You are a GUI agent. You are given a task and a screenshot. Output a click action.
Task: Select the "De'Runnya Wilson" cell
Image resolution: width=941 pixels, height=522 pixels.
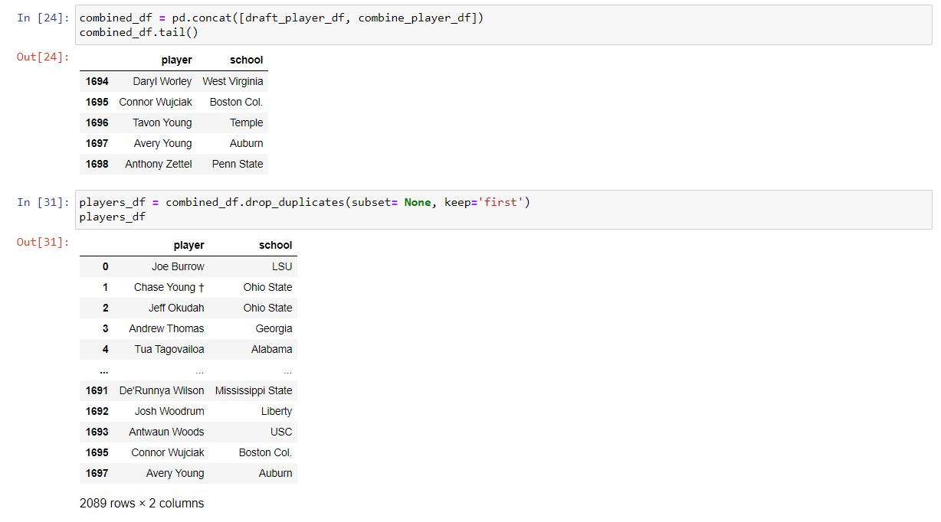(x=162, y=390)
